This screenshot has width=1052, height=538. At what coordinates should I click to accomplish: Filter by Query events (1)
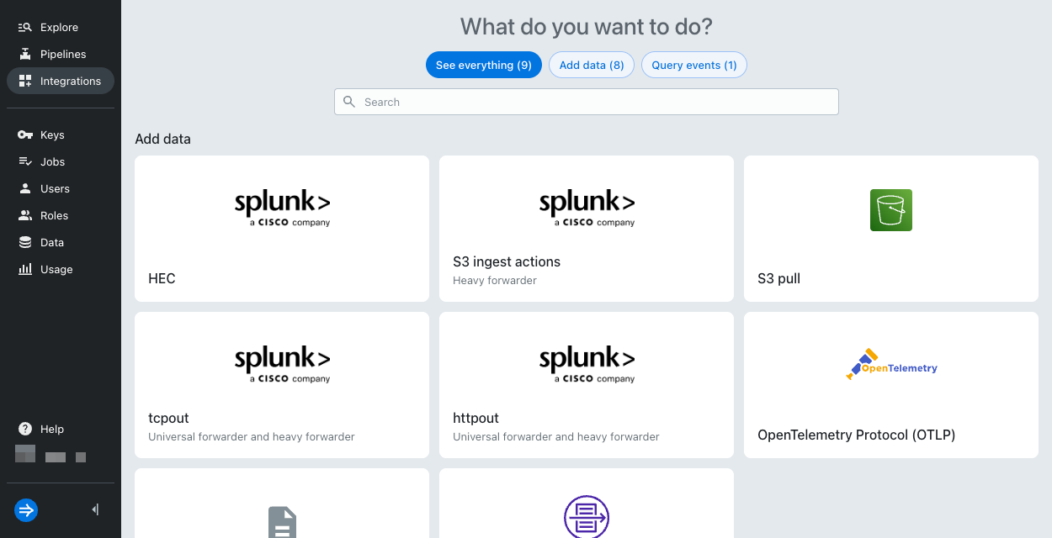[x=694, y=65]
